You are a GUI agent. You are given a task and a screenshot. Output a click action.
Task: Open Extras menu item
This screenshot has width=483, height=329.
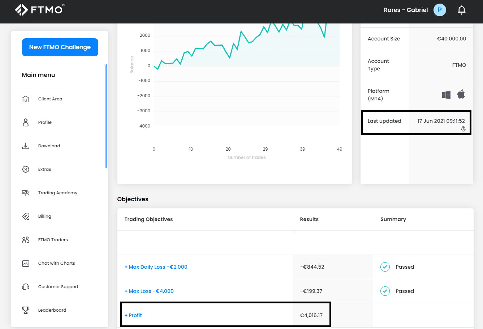45,169
